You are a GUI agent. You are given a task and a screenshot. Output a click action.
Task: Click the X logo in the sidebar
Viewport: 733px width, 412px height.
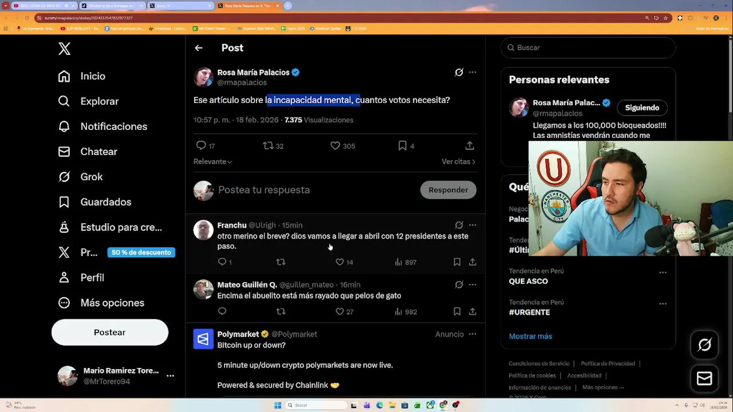[x=65, y=49]
